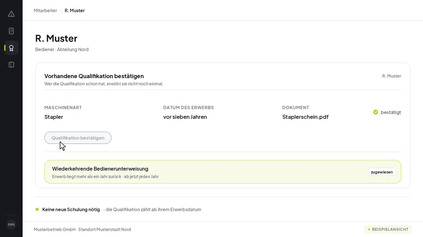Toggle the sidebar panel layout icon

tap(11, 65)
